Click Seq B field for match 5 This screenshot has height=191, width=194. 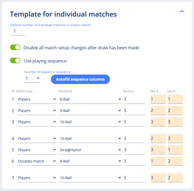coord(175,150)
